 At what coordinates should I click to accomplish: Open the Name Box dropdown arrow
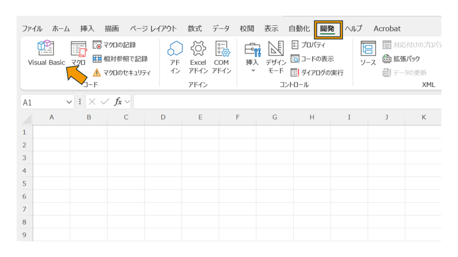(x=69, y=102)
